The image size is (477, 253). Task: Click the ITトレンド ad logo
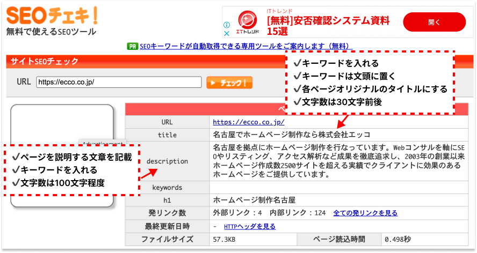click(249, 23)
